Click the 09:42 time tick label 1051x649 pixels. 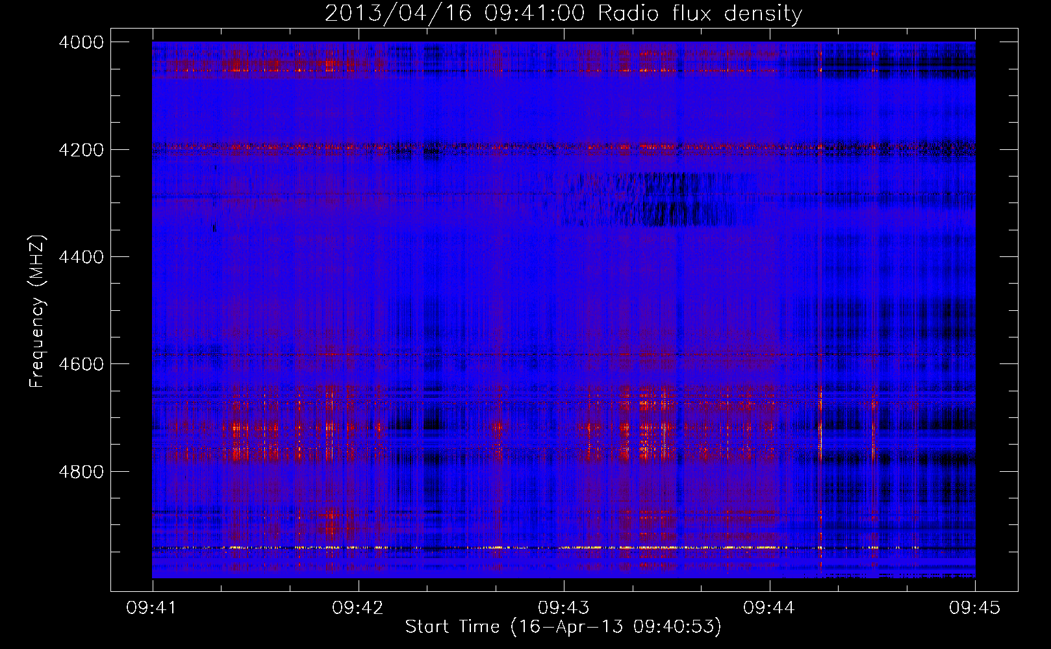click(358, 607)
